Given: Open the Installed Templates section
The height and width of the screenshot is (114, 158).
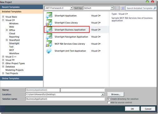Looking at the screenshot, I should [x=22, y=12].
